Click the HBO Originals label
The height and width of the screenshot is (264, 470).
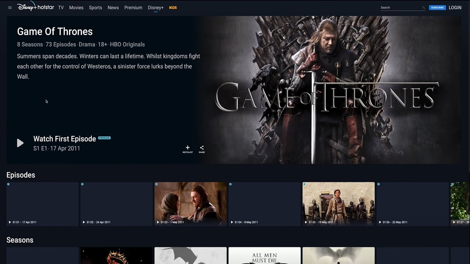point(127,44)
